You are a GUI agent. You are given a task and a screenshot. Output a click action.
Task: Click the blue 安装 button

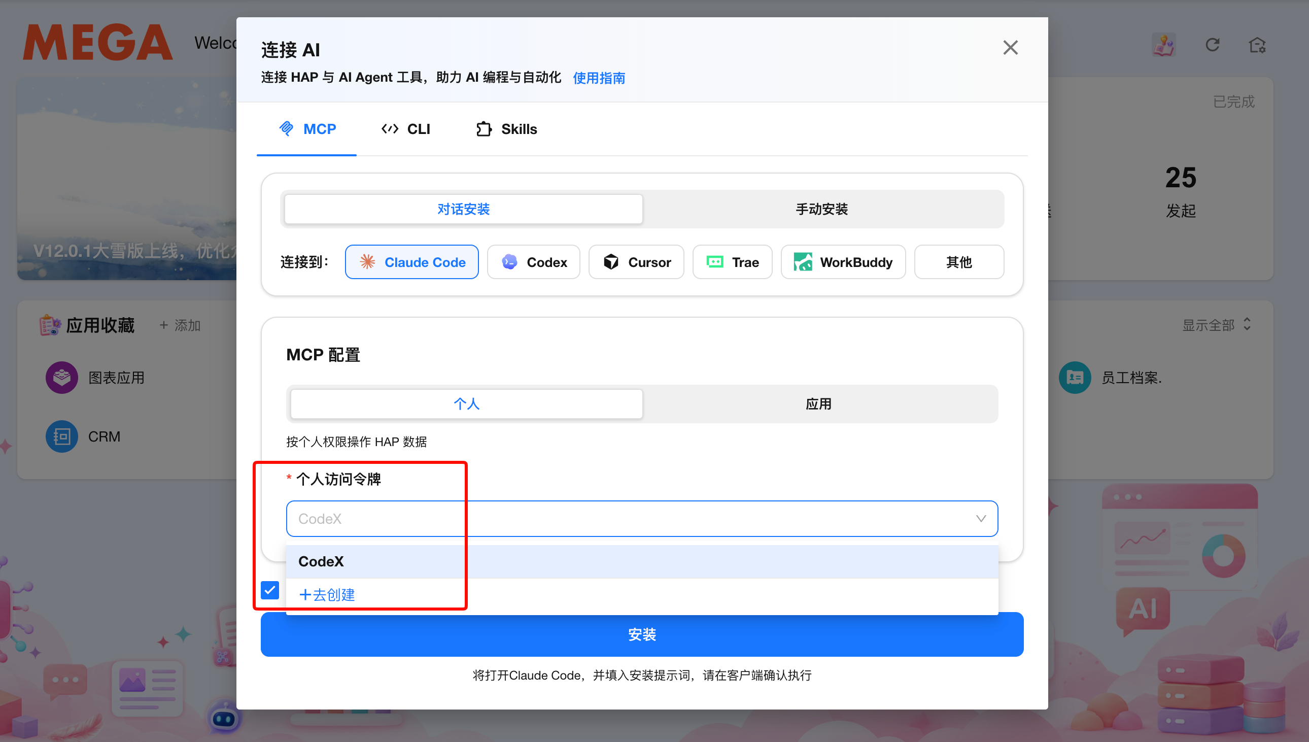(x=642, y=634)
